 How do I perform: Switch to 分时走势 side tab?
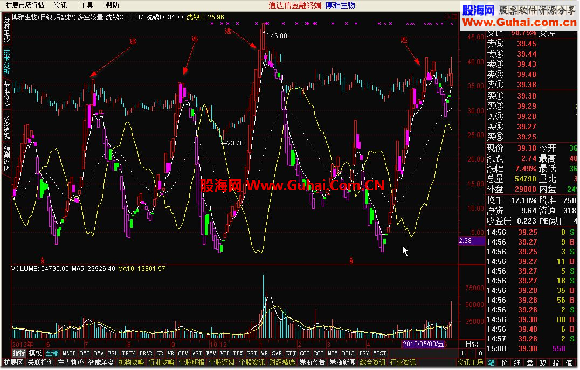[x=6, y=29]
